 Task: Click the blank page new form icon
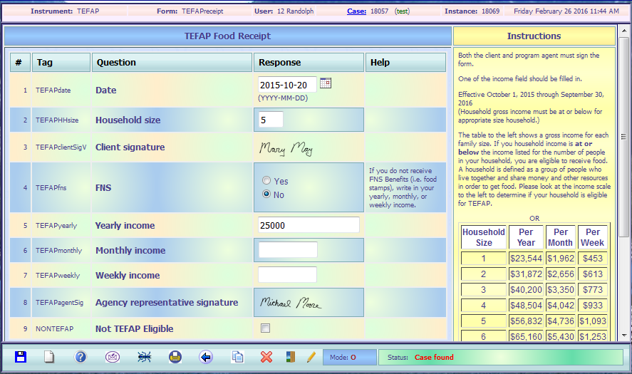49,357
